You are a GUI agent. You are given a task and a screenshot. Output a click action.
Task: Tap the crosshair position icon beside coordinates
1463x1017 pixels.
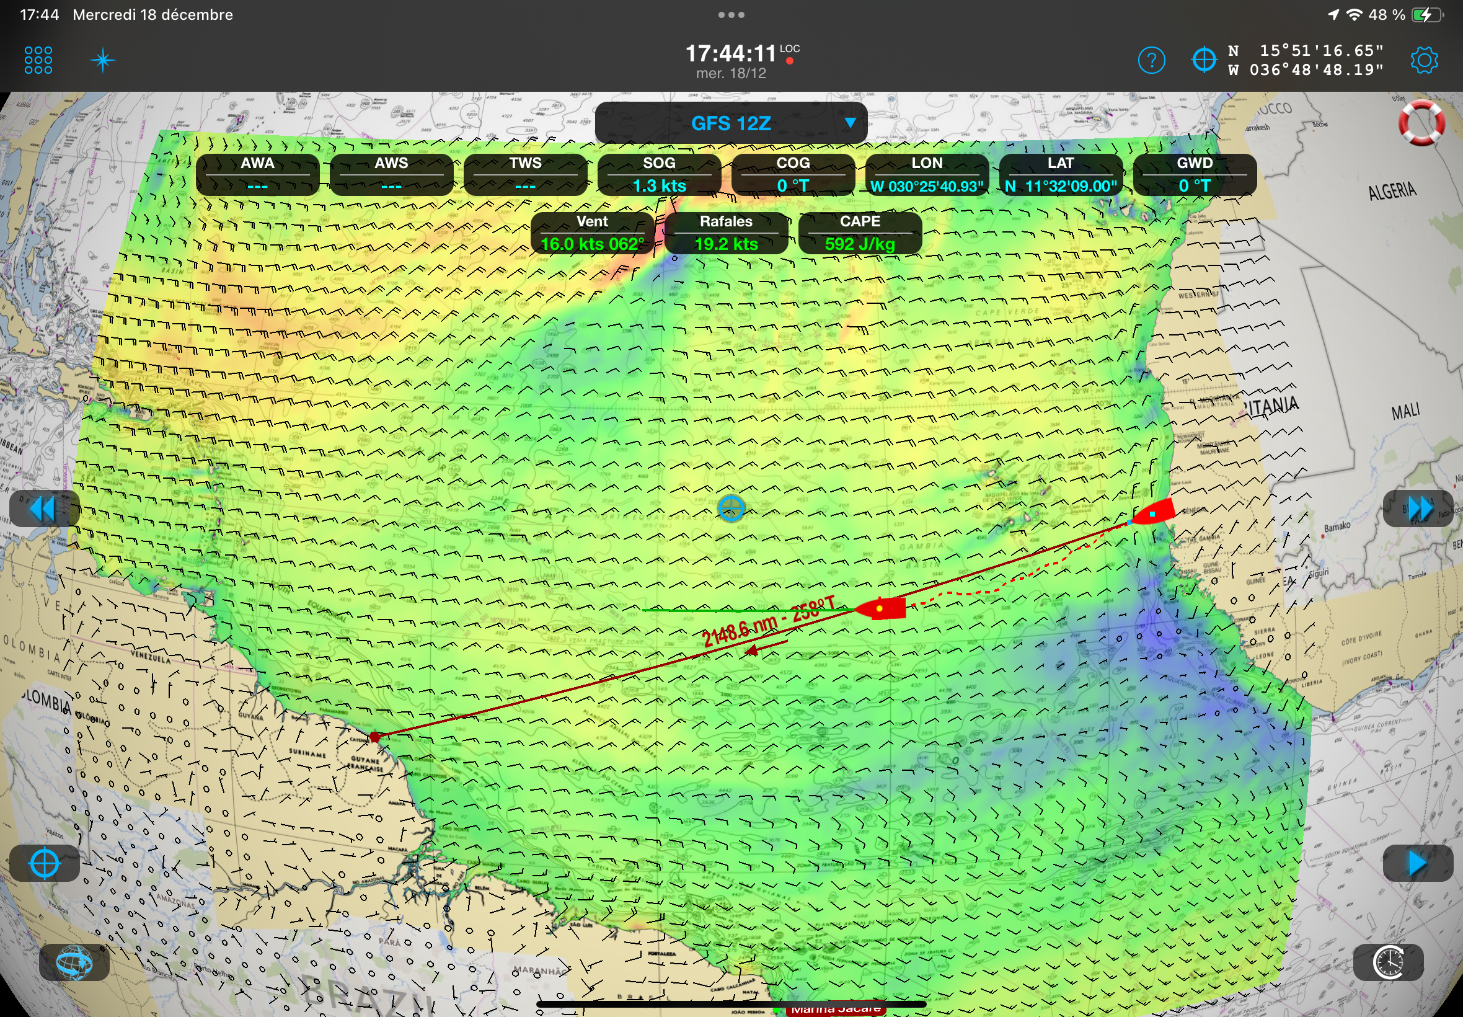pyautogui.click(x=1204, y=61)
